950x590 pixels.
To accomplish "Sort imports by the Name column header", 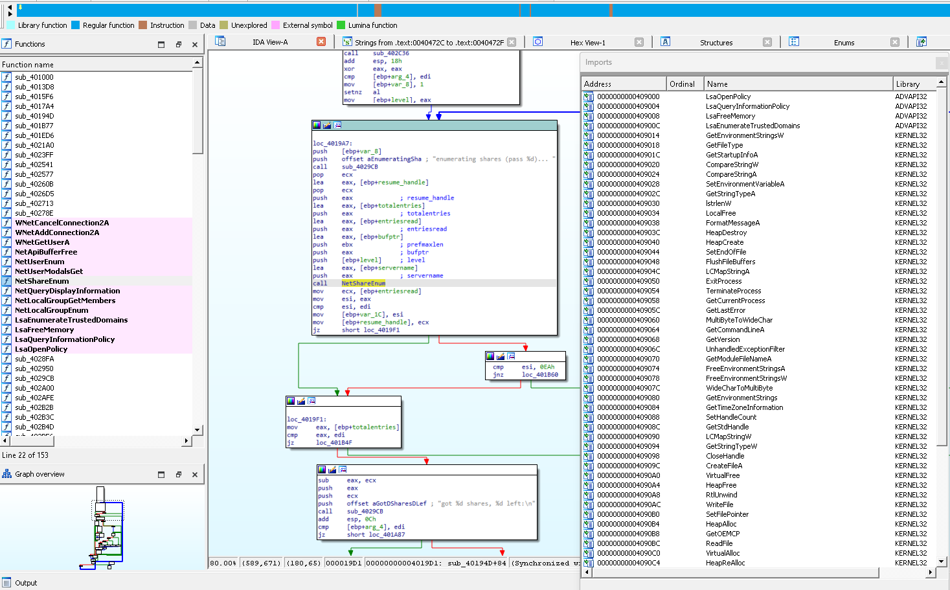I will [798, 84].
